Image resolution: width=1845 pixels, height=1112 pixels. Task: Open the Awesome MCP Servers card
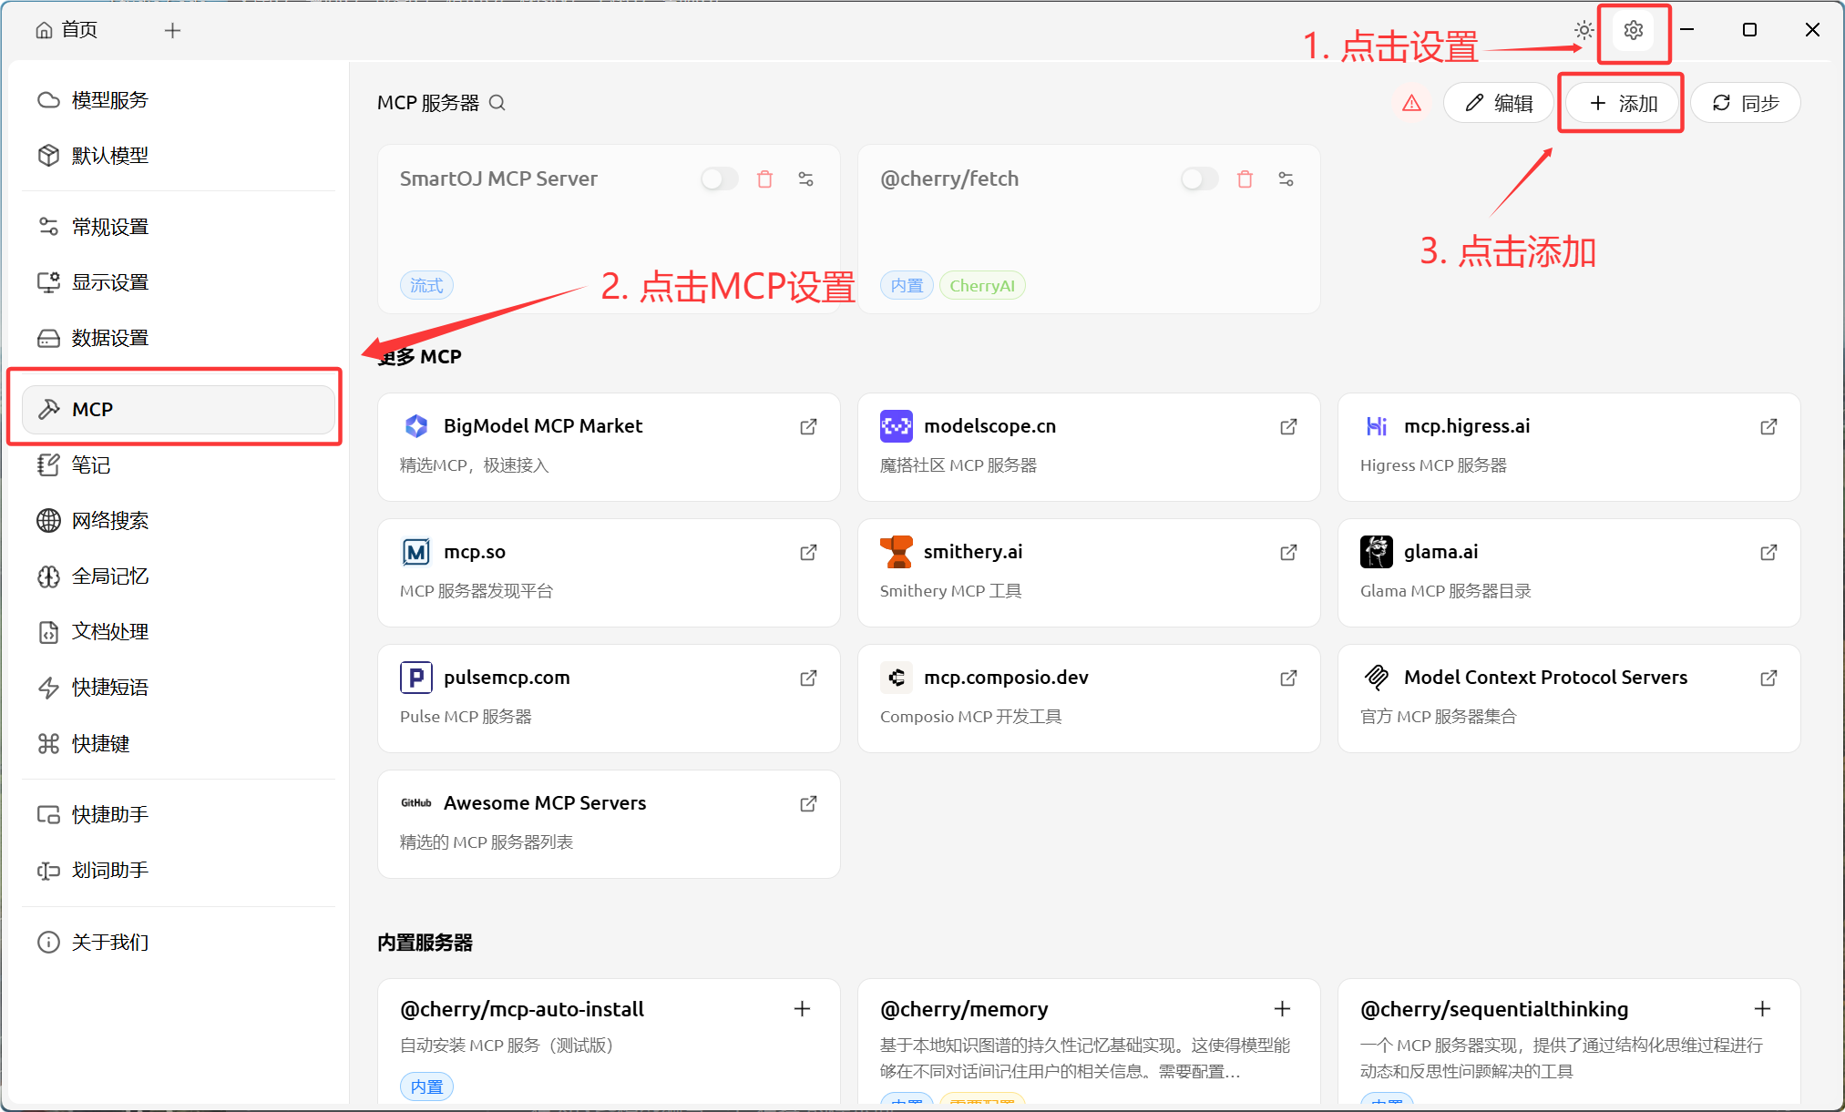coord(609,824)
